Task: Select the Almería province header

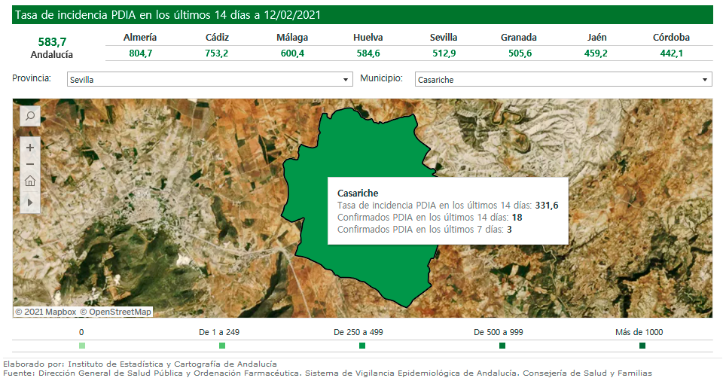Action: coord(140,37)
